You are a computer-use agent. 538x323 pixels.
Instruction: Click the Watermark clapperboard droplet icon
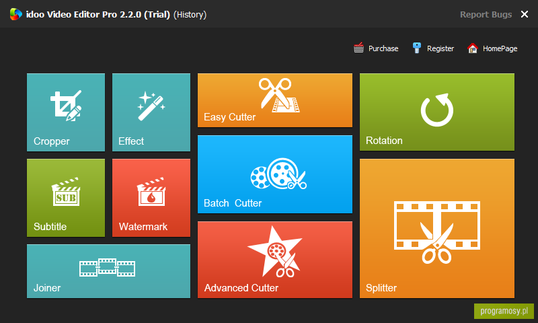(x=151, y=192)
